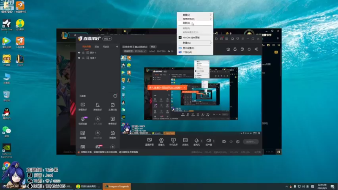Switch to the third scene tab
Viewport: 338px width, 190px height.
pos(106,46)
